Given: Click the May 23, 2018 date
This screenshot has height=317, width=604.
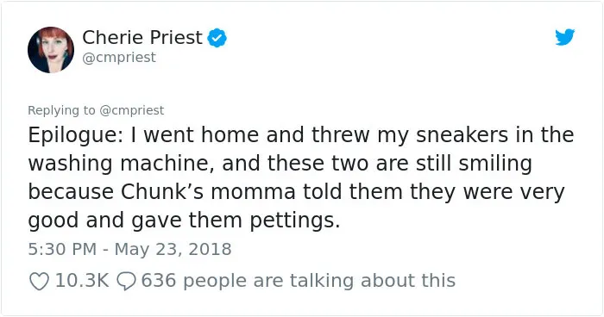Looking at the screenshot, I should (x=173, y=249).
